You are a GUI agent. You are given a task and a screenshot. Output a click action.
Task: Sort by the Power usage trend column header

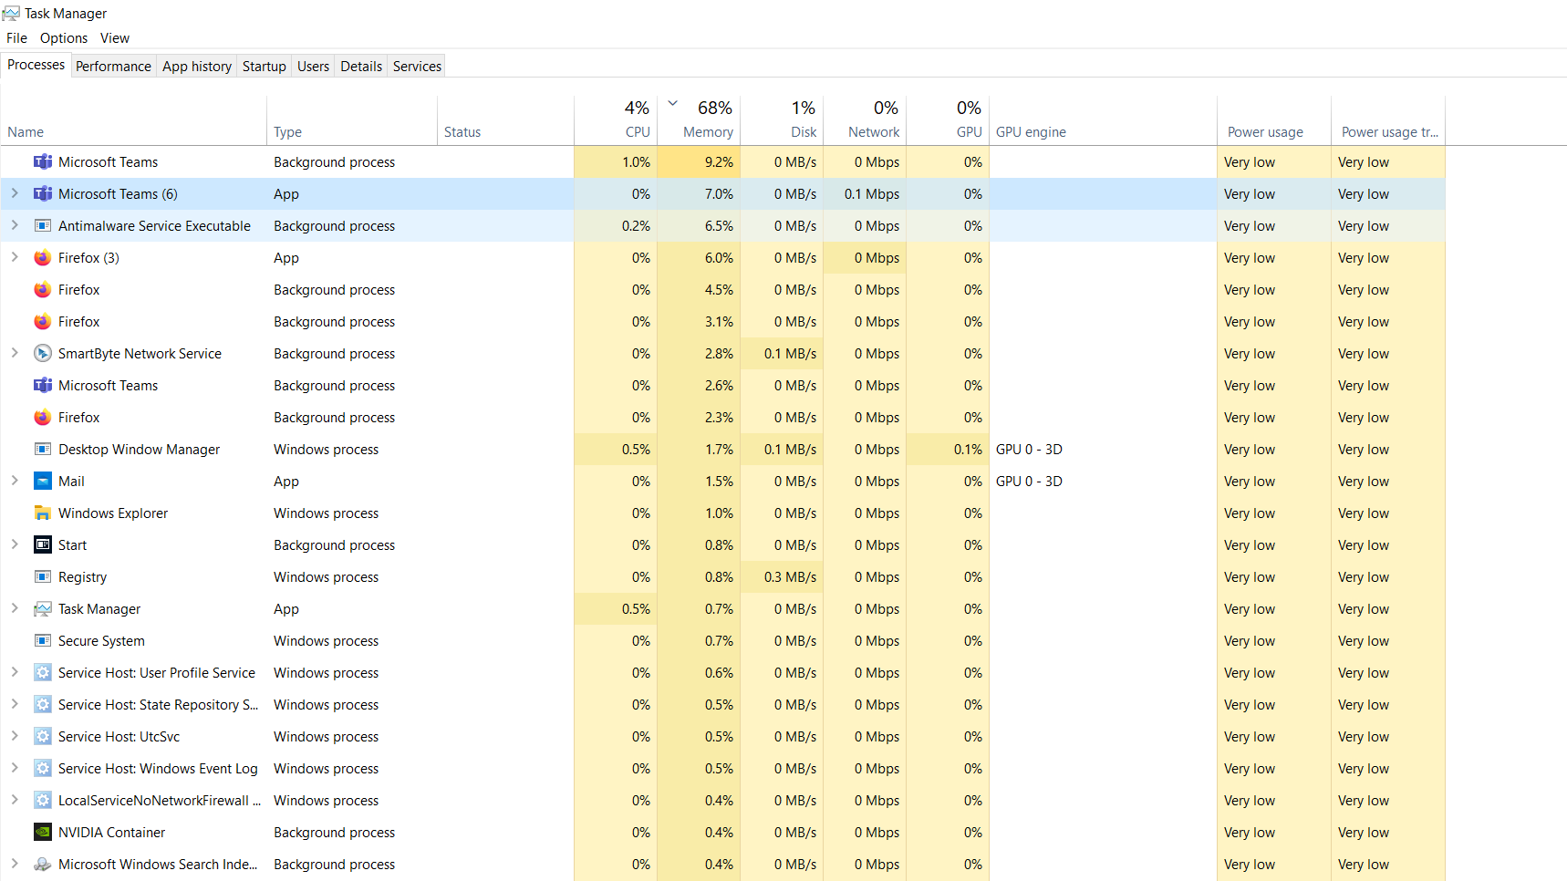1388,120
